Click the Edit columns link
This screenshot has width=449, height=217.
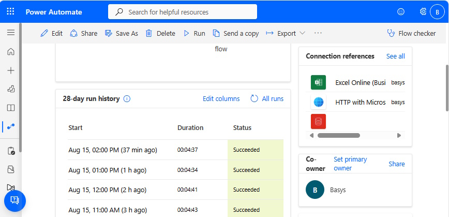(221, 99)
